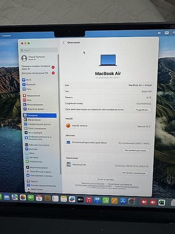175x234 pixels.
Task: Click the Настройки хранилища… button
Action: [134, 173]
